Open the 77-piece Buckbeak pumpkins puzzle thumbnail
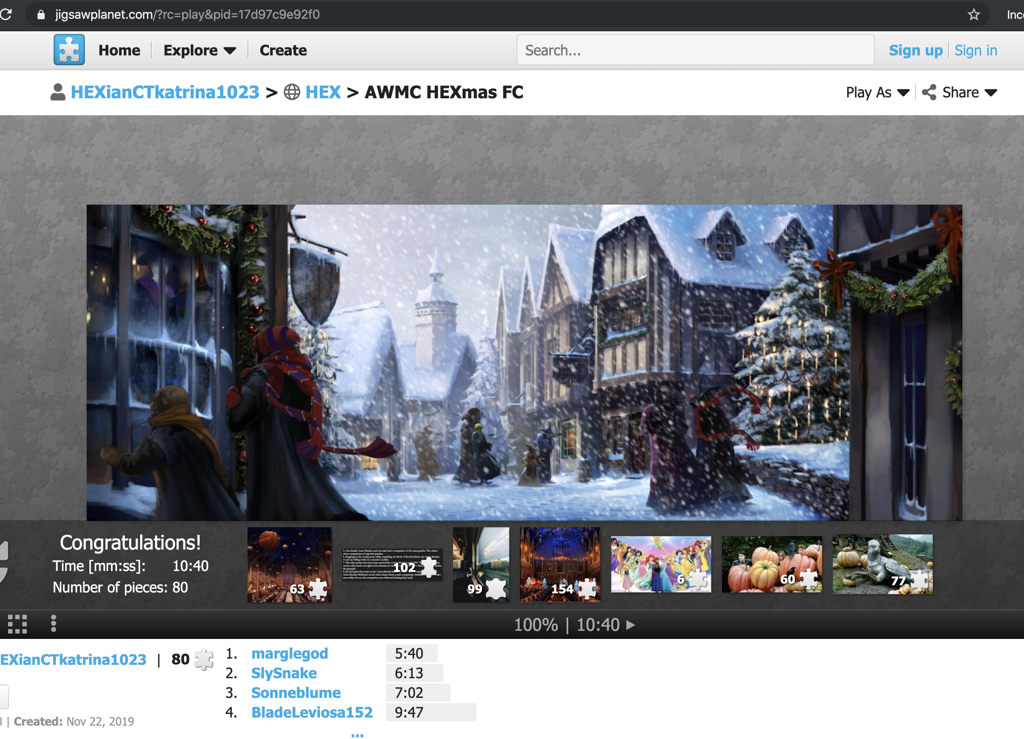The image size is (1024, 739). point(882,565)
